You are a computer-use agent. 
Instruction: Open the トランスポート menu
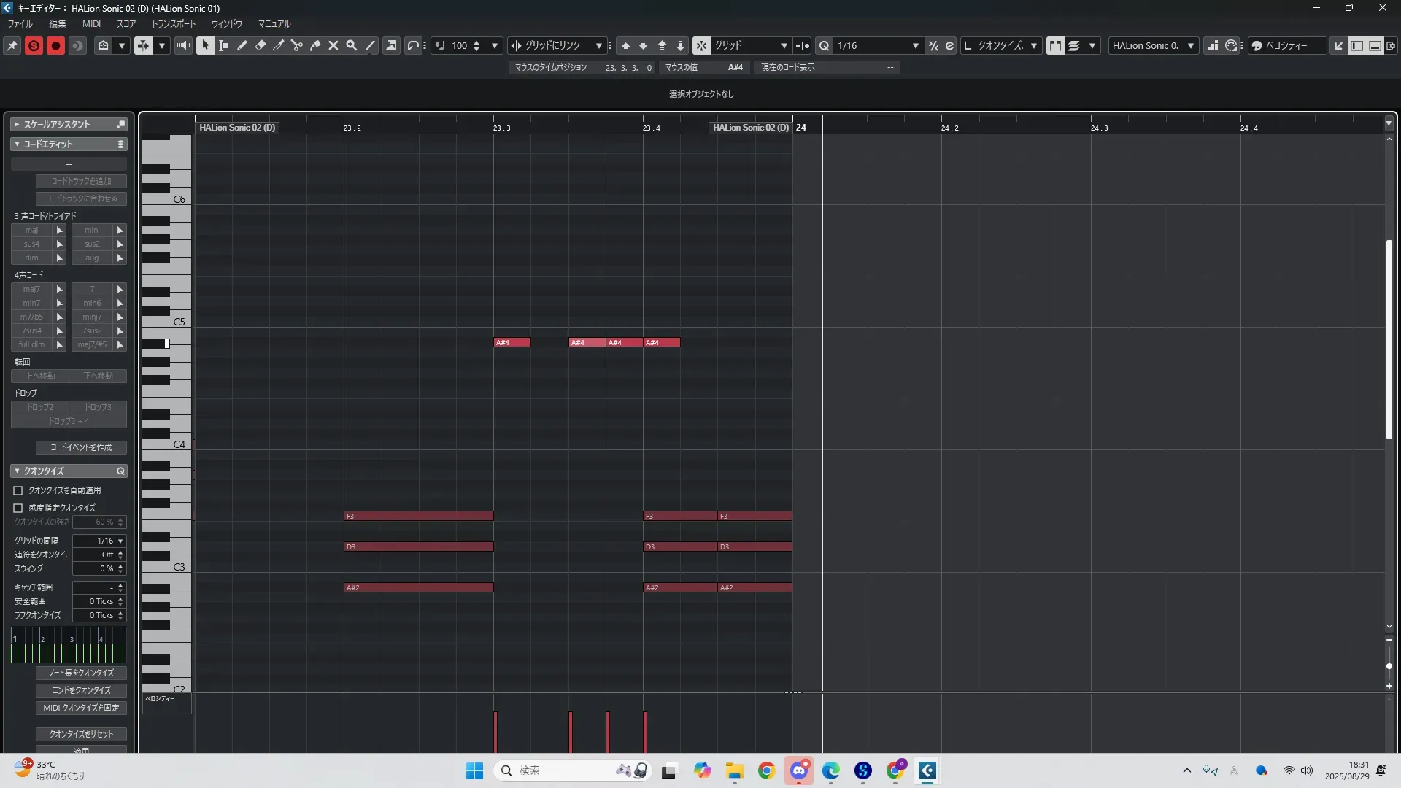tap(174, 23)
